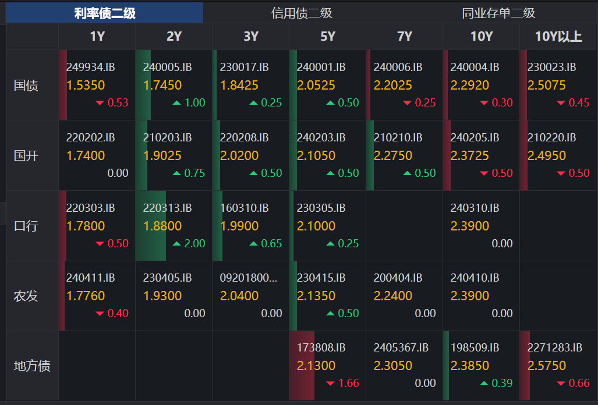Click the green up arrow in the 160310.IB cell
598x405 pixels.
254,243
